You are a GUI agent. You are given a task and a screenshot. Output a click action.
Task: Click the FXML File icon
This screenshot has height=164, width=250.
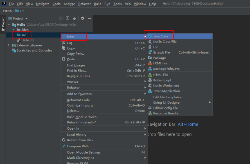pos(150,63)
